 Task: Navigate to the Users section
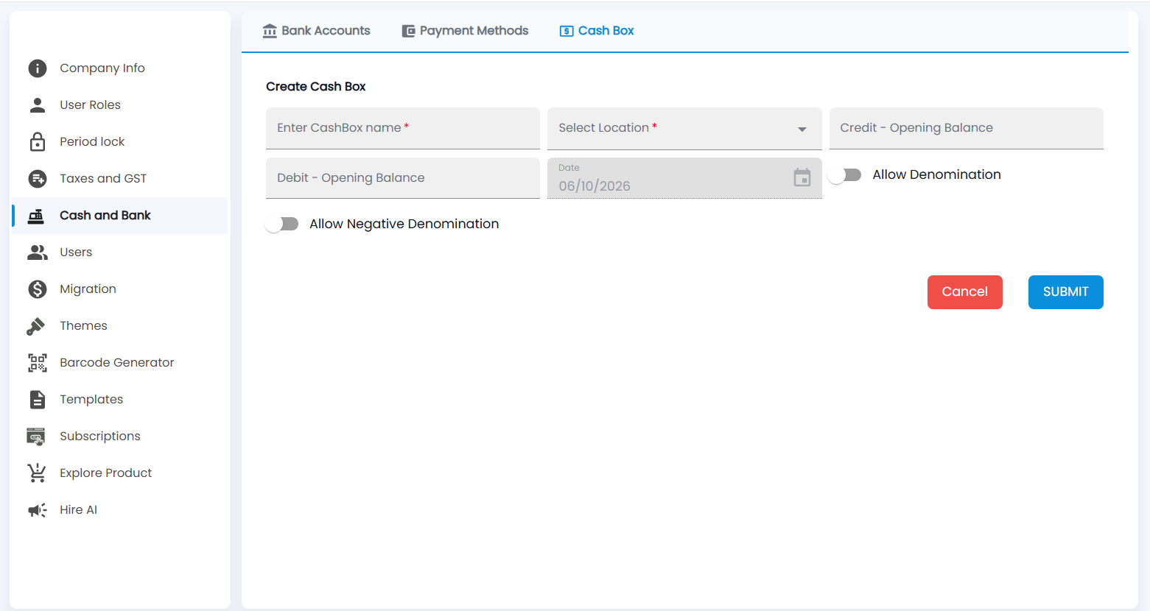(x=120, y=252)
